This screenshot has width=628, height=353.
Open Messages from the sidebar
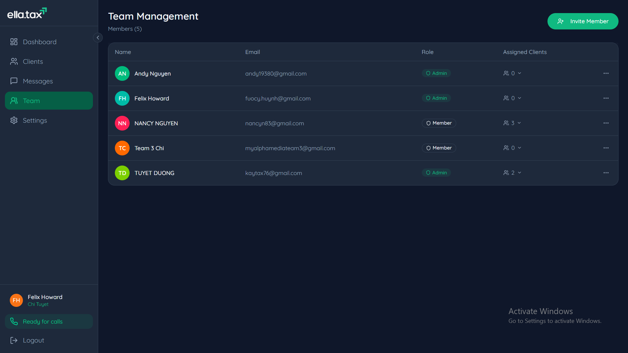(x=13, y=81)
